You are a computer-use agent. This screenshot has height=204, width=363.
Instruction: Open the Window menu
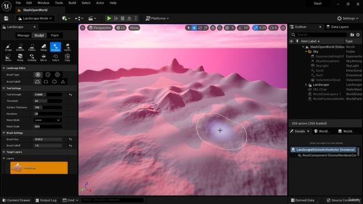[43, 3]
